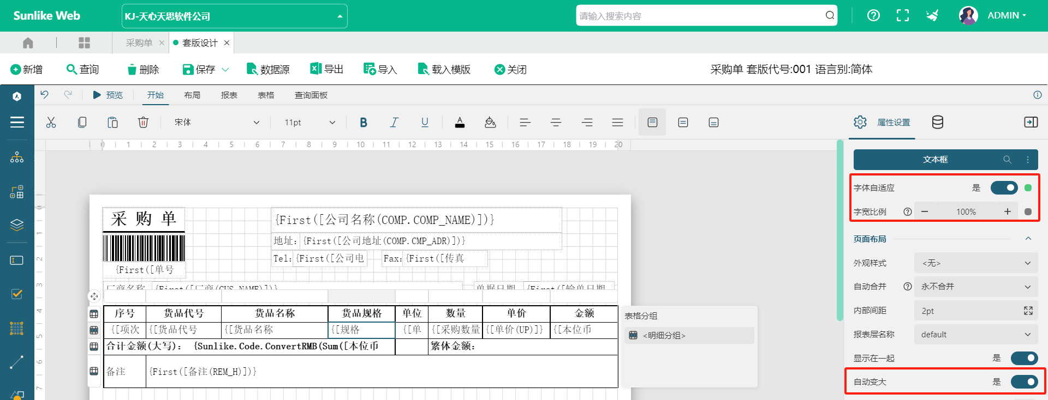Collapse the 页面布局 section
This screenshot has height=400, width=1048.
(1028, 239)
